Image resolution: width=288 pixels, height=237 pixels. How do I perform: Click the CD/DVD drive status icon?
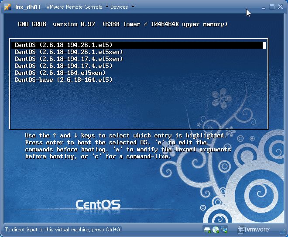point(216,230)
